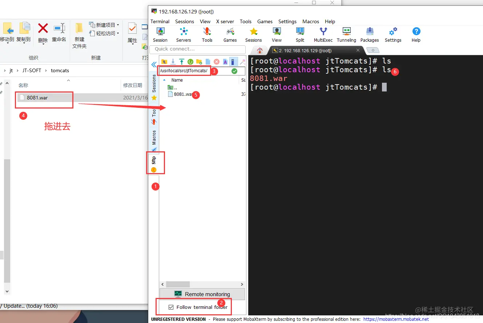This screenshot has height=323, width=483.
Task: Open the X server menu
Action: click(225, 21)
